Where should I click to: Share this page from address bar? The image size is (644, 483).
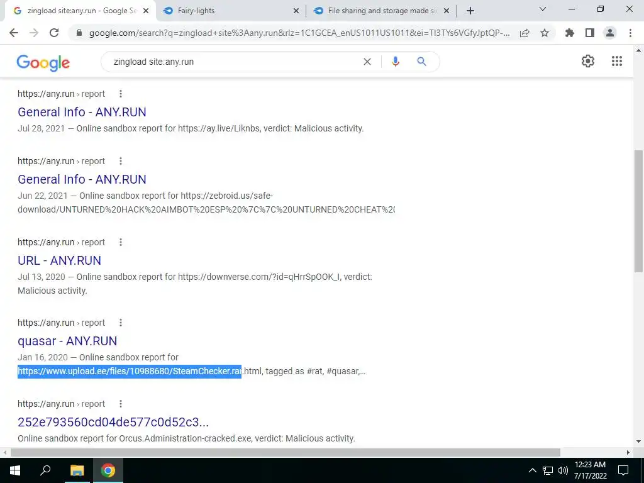click(525, 33)
